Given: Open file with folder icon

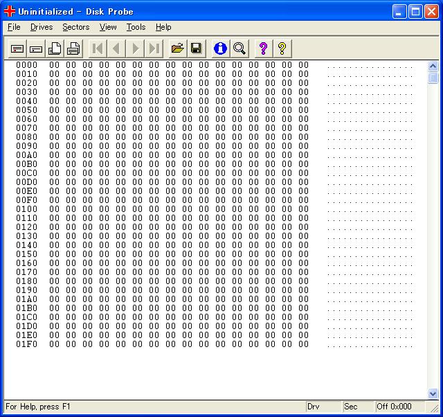Looking at the screenshot, I should [178, 48].
